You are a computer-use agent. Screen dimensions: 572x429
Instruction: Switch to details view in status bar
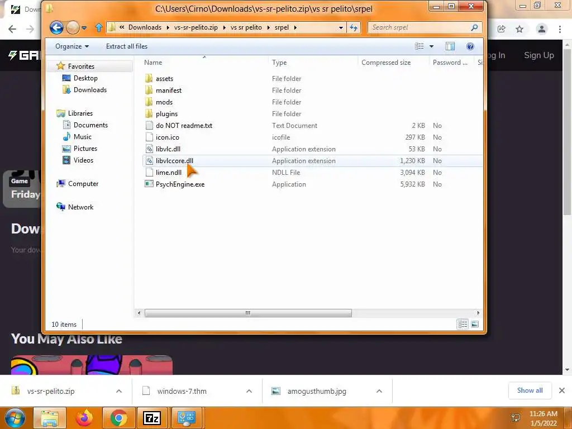(x=463, y=325)
